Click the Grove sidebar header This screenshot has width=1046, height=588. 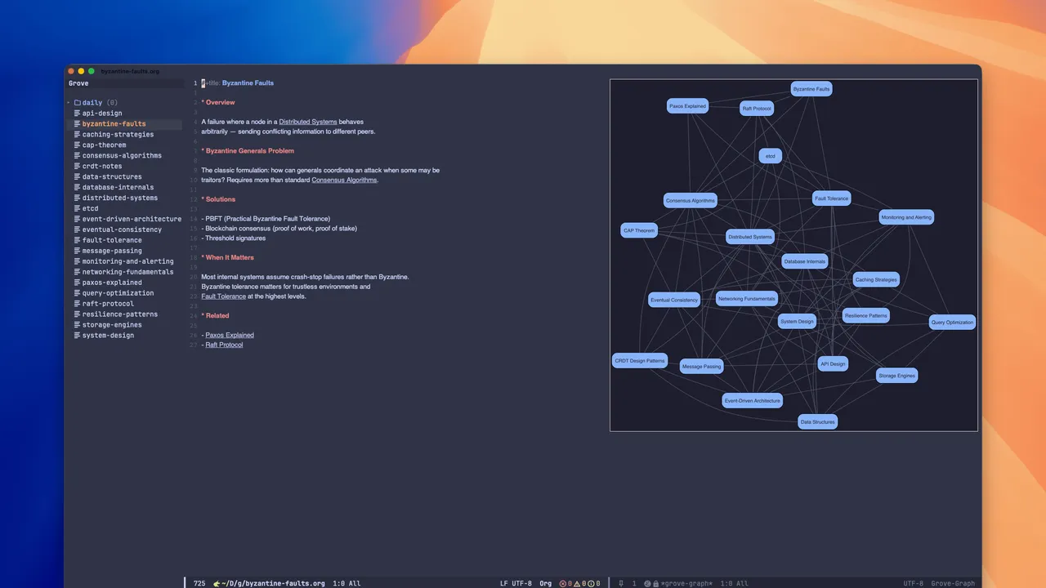78,83
